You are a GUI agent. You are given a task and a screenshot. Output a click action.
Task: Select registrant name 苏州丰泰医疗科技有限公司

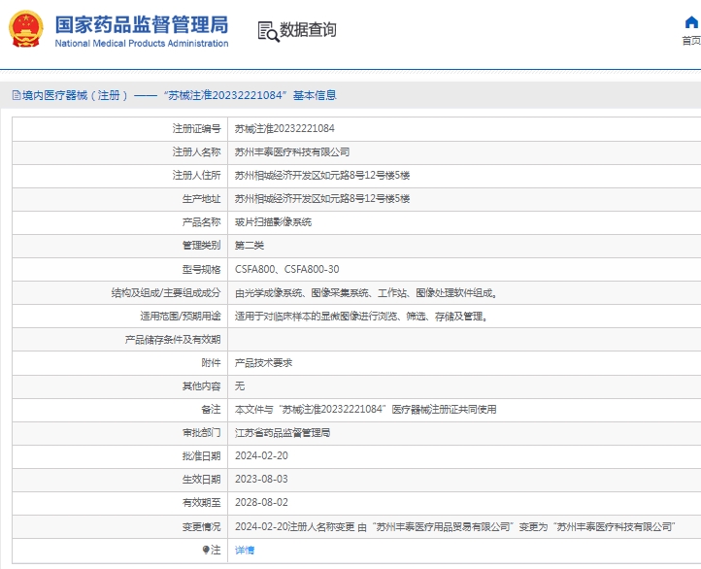click(x=292, y=152)
